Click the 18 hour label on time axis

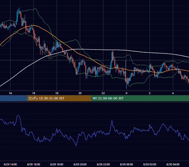pyautogui.click(x=57, y=93)
